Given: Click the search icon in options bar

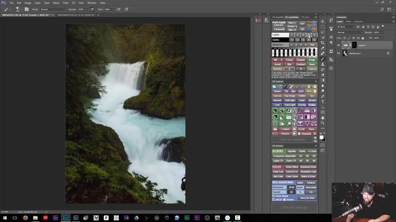Looking at the screenshot, I should coord(382,9).
